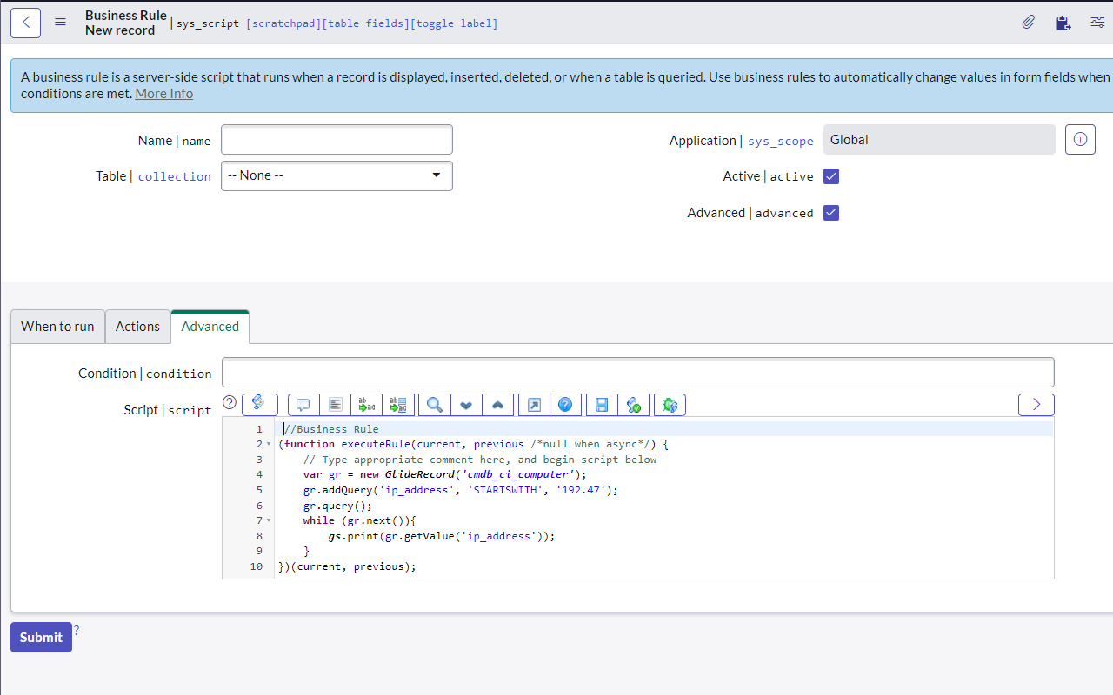
Task: Open the More Info link
Action: pos(164,93)
